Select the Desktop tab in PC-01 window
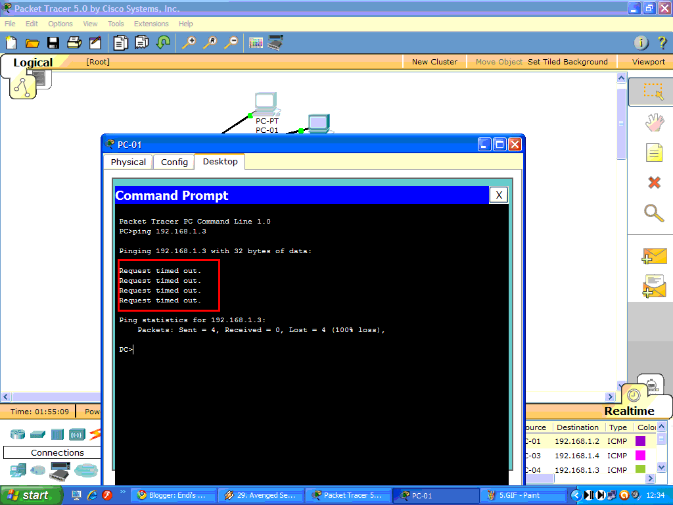This screenshot has width=673, height=505. (x=220, y=162)
